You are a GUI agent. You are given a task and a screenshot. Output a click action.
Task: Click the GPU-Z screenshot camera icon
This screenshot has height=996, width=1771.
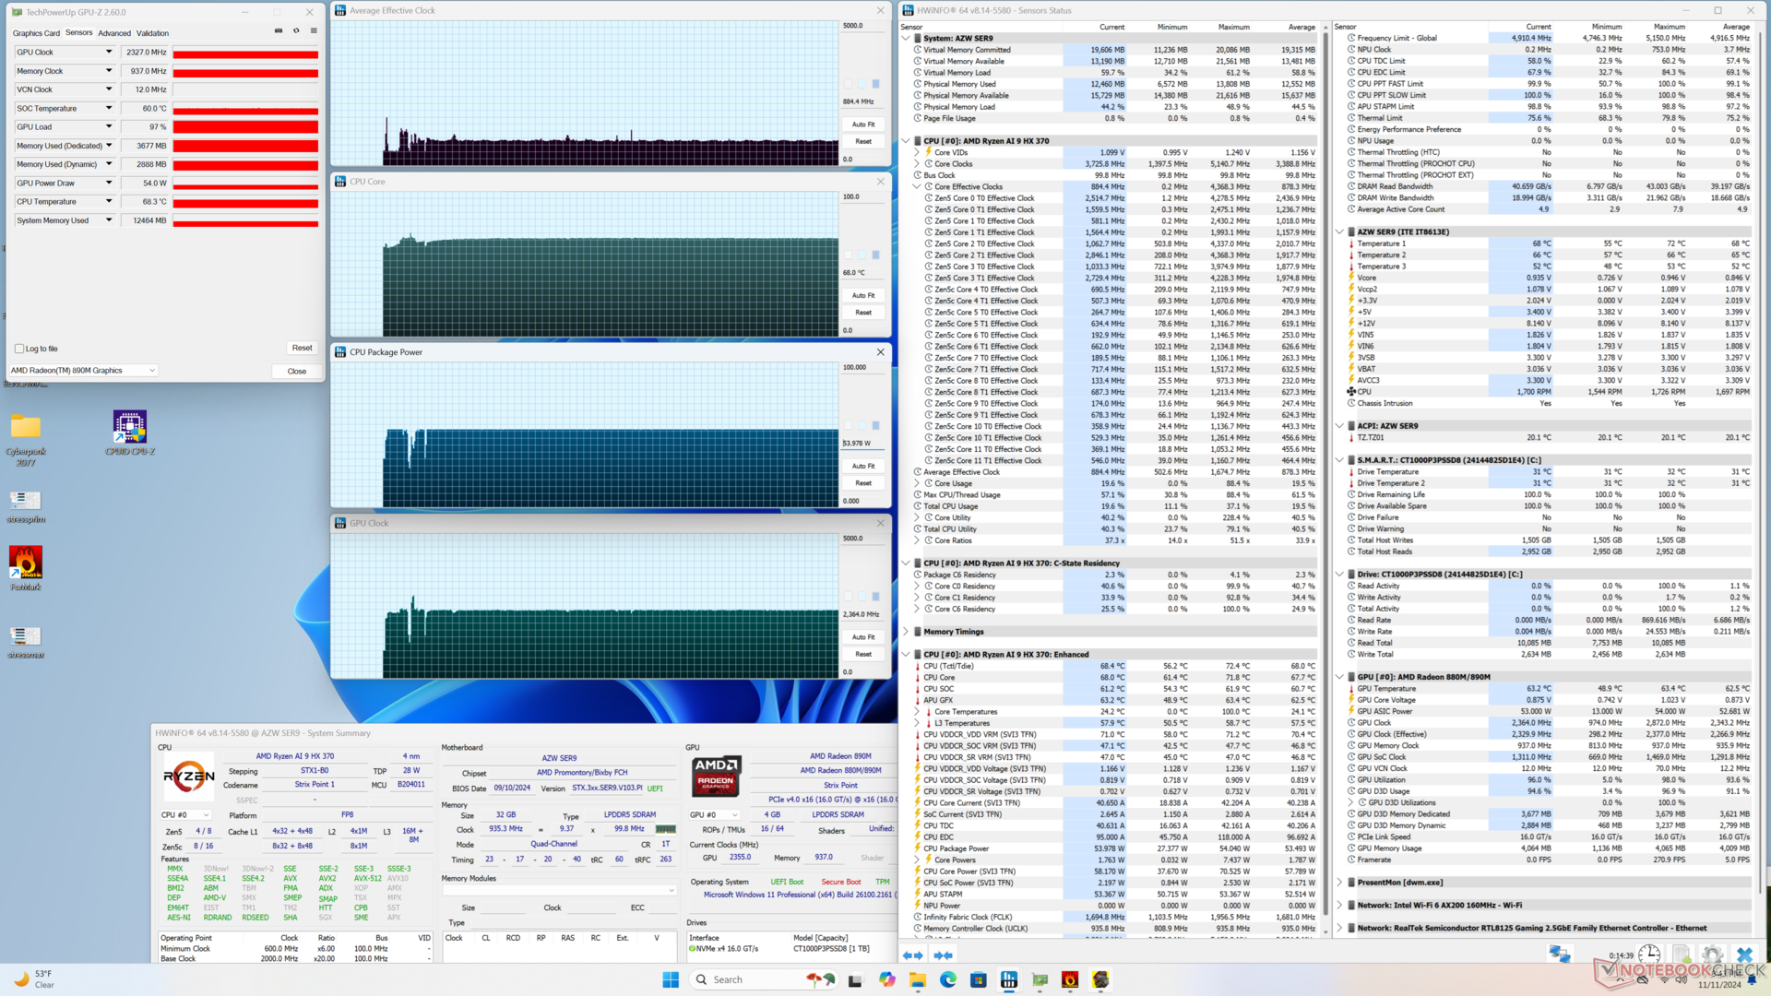(279, 31)
